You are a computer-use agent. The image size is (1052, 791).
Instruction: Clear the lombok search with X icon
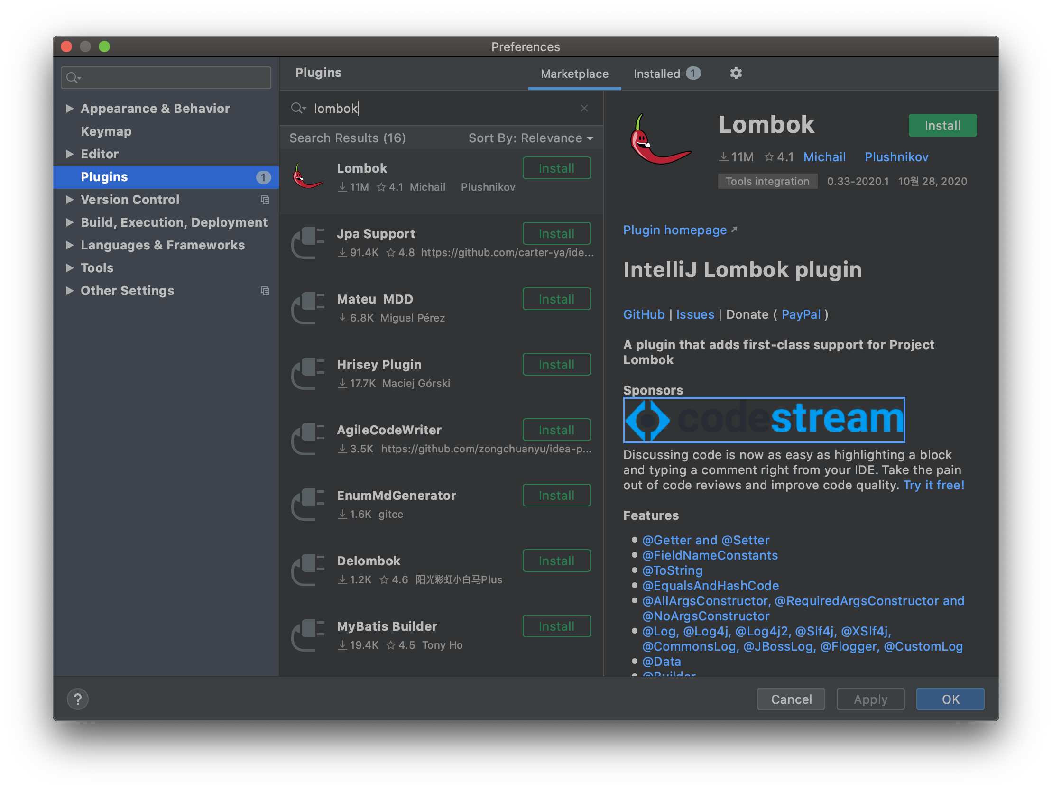click(x=584, y=109)
